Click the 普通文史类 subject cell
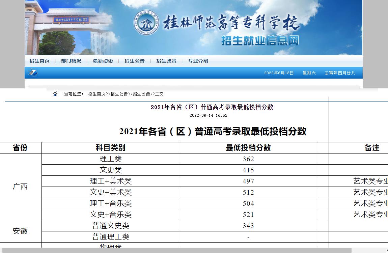The height and width of the screenshot is (253, 388). [111, 226]
